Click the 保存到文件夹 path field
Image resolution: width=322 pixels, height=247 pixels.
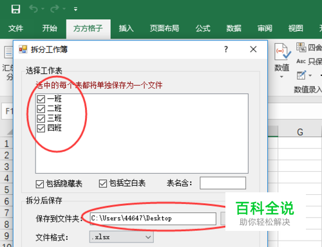point(153,219)
